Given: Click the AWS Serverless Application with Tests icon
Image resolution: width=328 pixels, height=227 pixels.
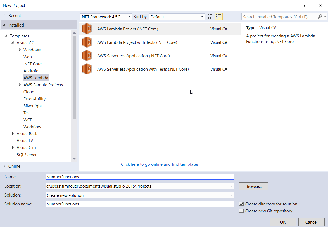Looking at the screenshot, I should point(87,69).
